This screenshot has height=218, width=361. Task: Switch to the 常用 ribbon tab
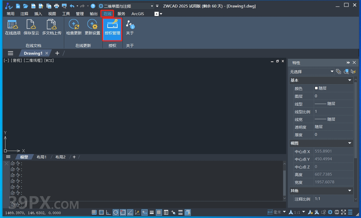[11, 14]
